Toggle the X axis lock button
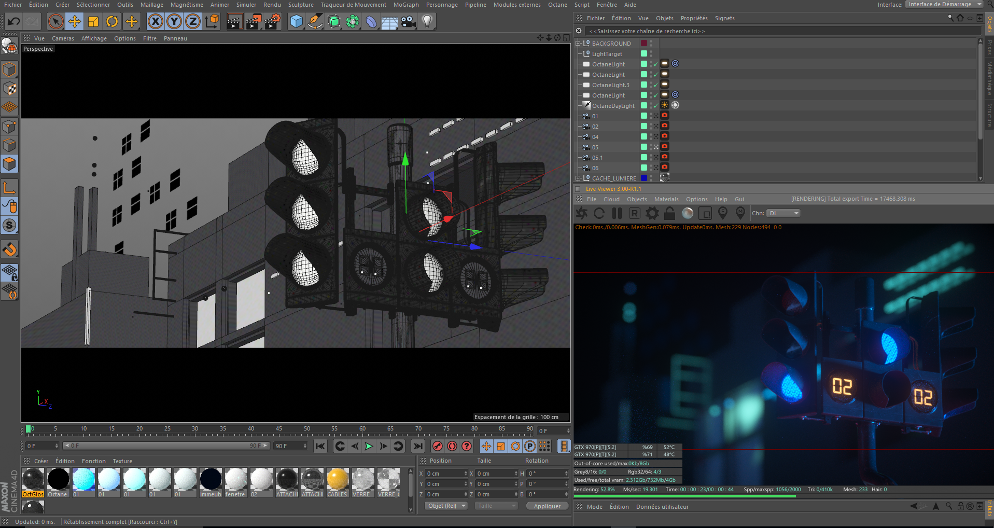The image size is (994, 528). 155,22
